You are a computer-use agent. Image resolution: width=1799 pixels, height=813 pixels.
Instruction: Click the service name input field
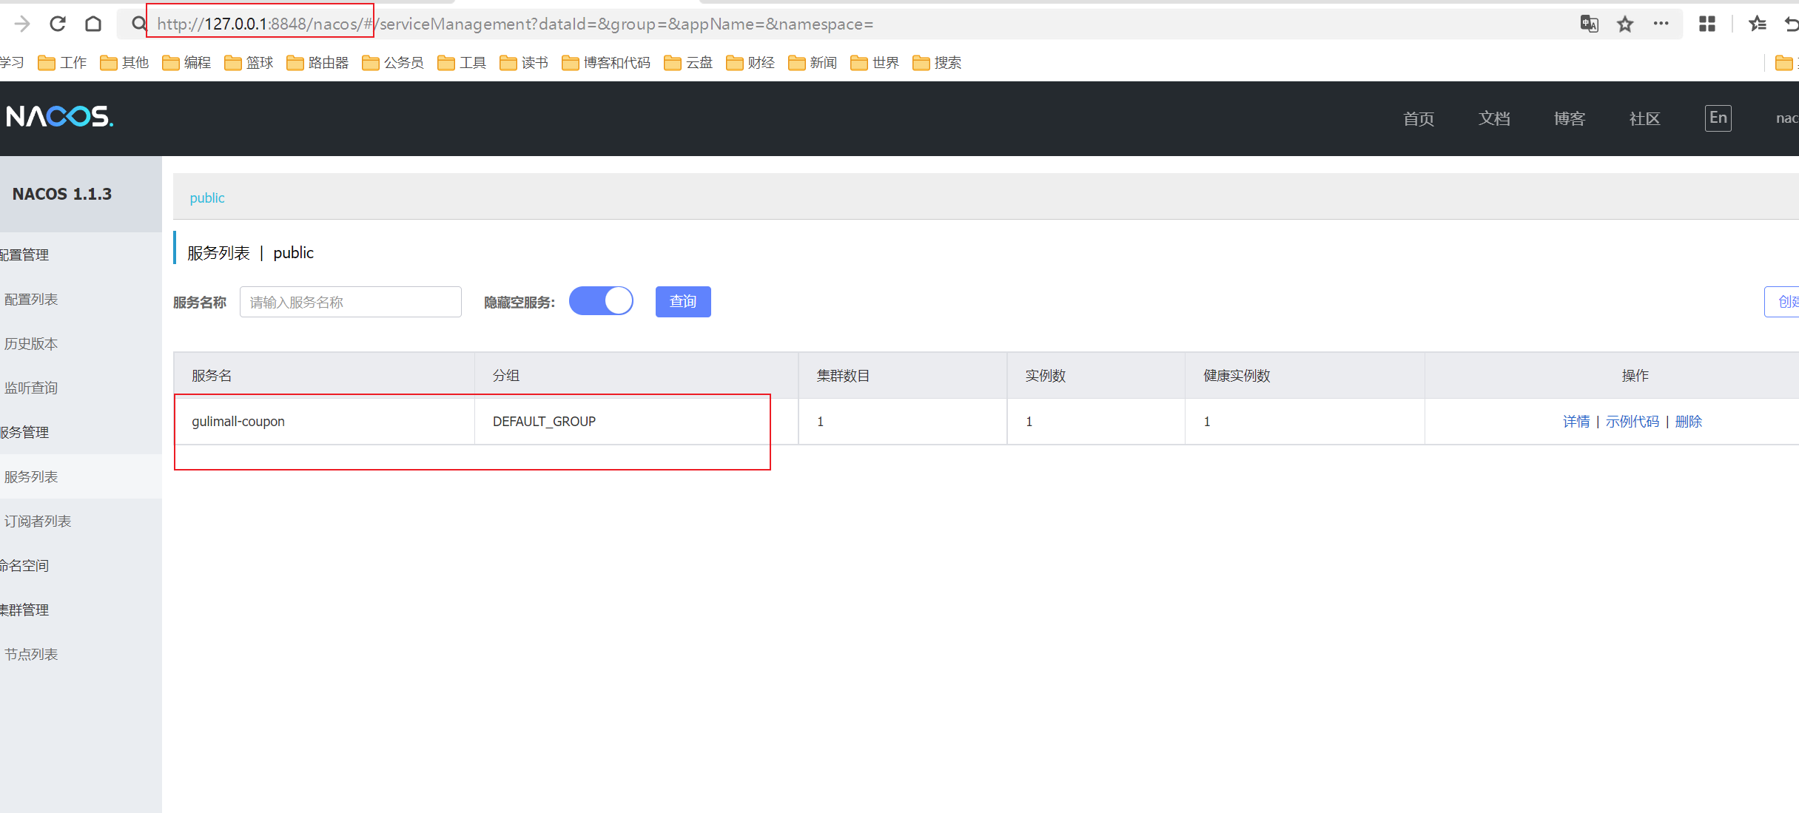coord(350,302)
